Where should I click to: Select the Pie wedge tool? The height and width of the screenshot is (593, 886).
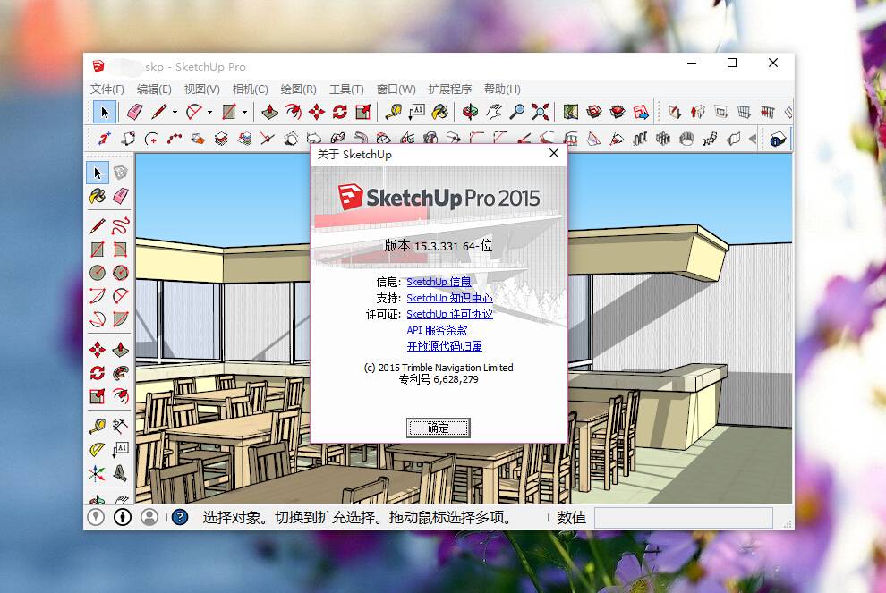point(120,319)
